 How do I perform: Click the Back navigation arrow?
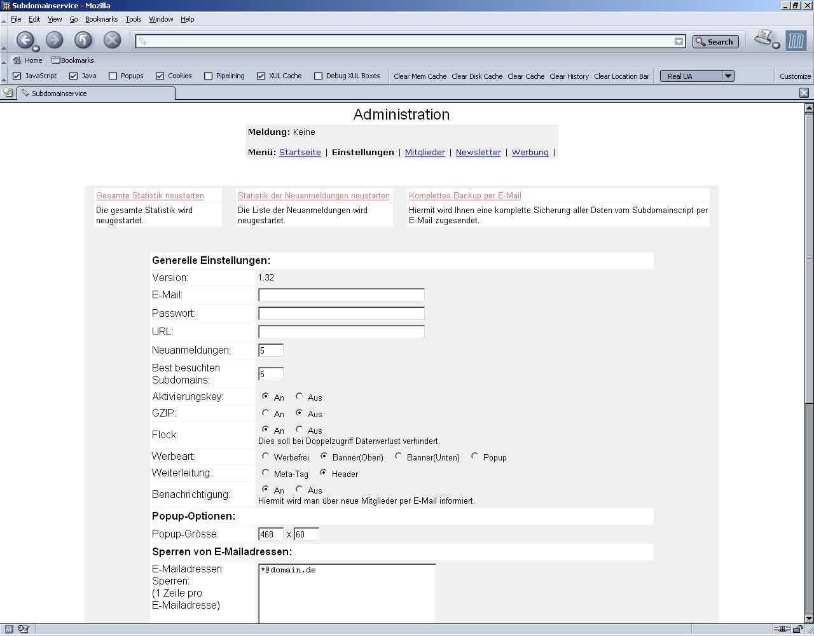pyautogui.click(x=25, y=40)
